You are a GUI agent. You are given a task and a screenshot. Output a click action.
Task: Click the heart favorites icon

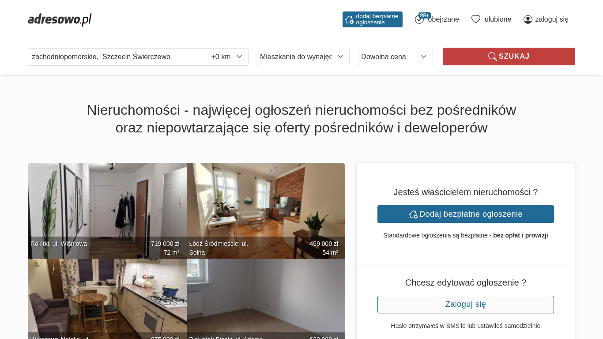[476, 19]
